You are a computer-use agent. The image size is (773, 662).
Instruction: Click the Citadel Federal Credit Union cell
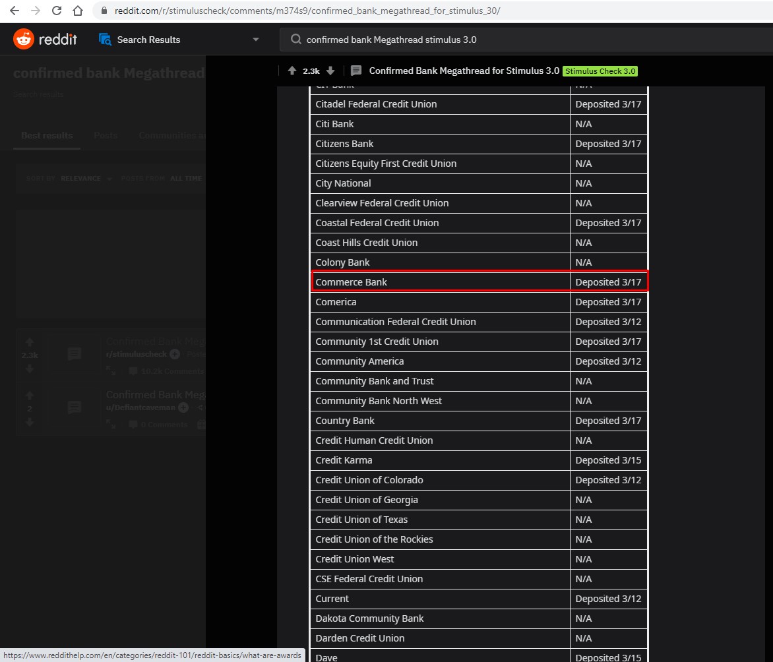click(x=440, y=104)
